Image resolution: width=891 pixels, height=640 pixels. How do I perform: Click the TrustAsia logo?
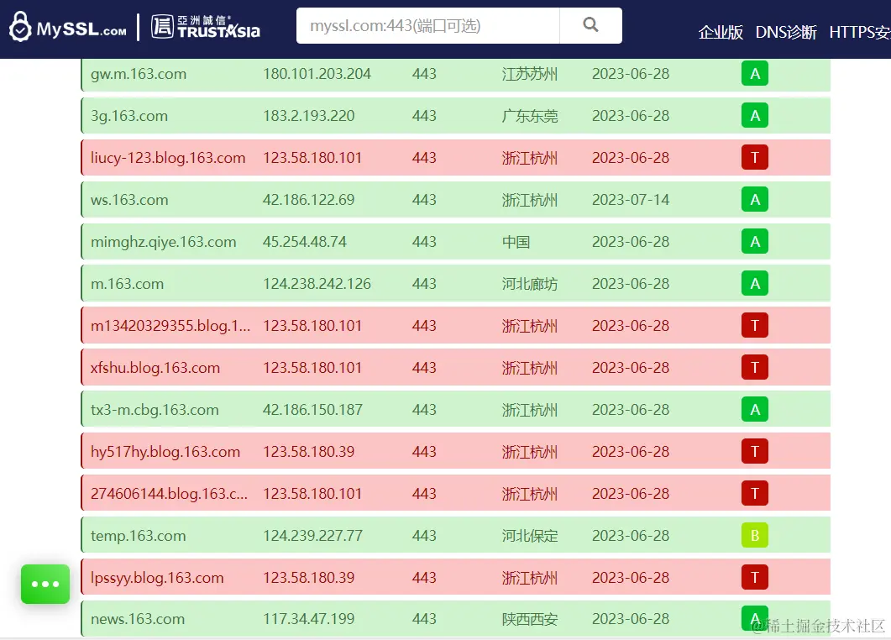206,27
